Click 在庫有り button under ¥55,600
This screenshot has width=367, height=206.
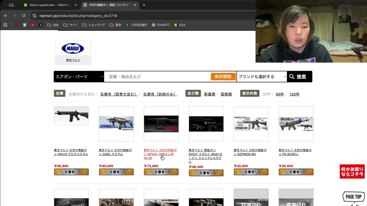point(251,172)
